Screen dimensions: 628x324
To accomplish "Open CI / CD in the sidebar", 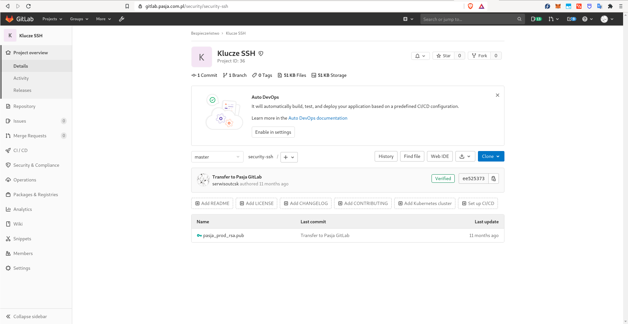I will pos(36,150).
